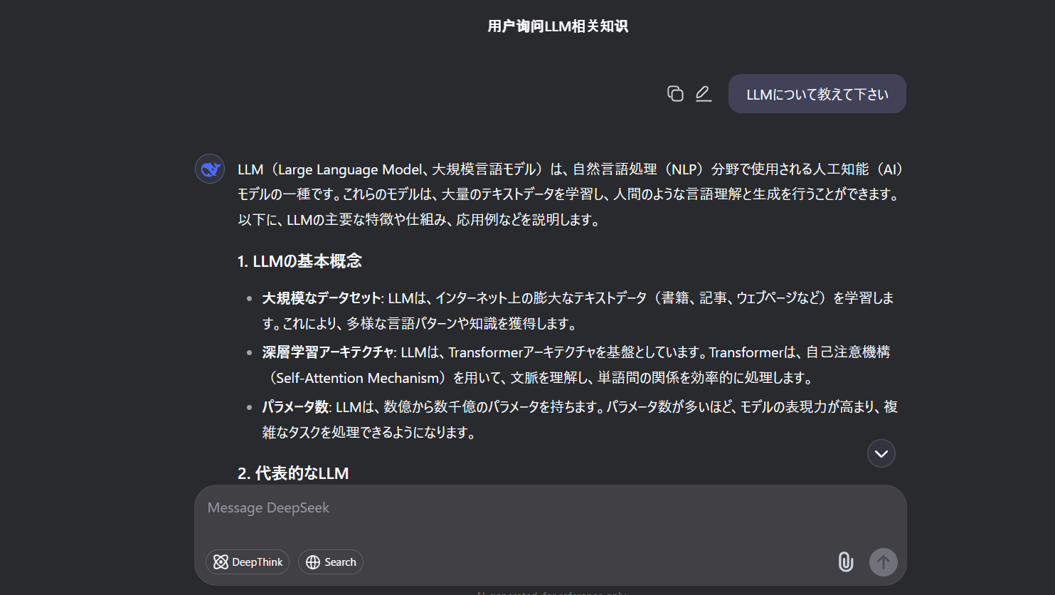Click the bold term 深層学習アーキテクチャ
The height and width of the screenshot is (595, 1055).
pyautogui.click(x=328, y=352)
